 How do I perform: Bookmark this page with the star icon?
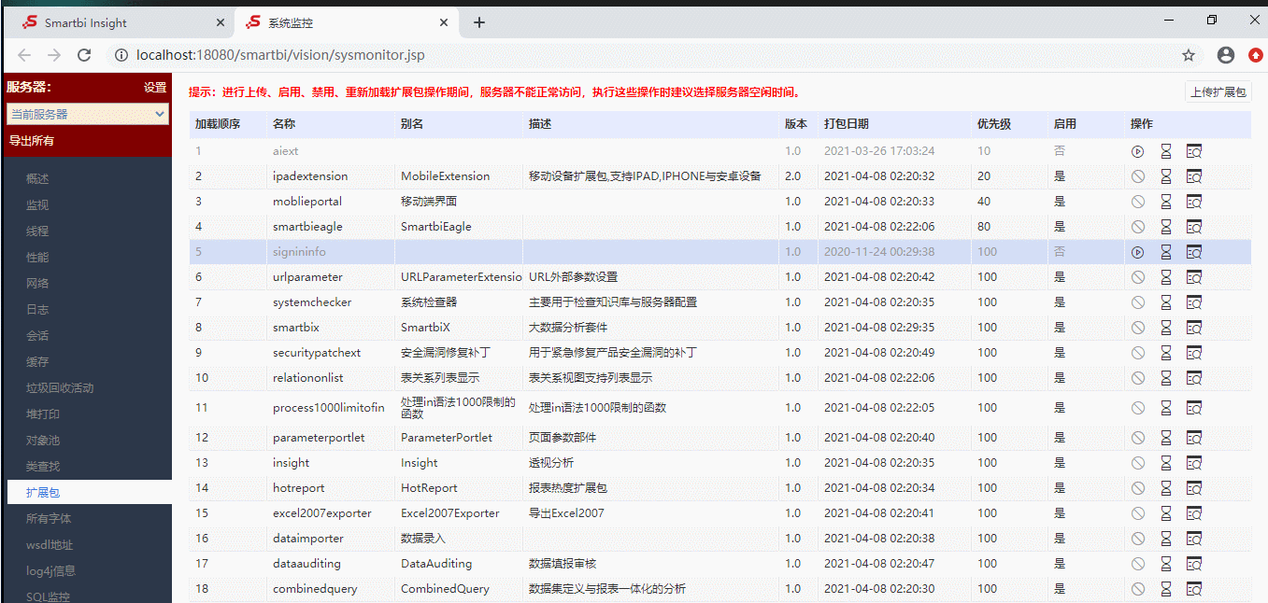pos(1189,55)
